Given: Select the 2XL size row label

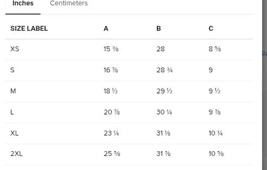Looking at the screenshot, I should [16, 154].
